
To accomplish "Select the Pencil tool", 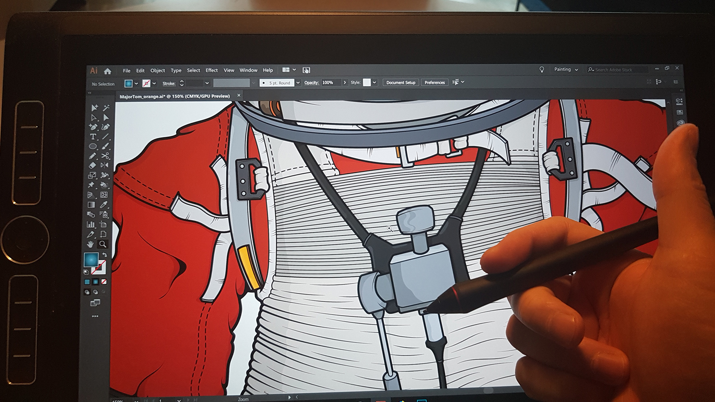I will (x=92, y=156).
